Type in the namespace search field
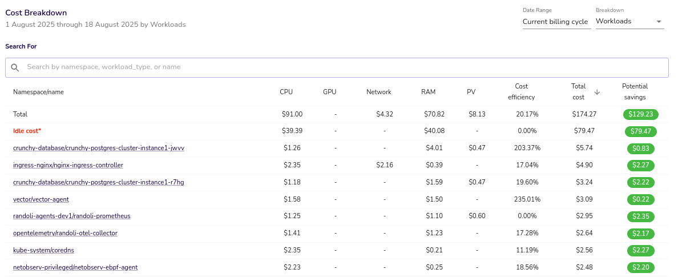This screenshot has height=277, width=678. (x=342, y=67)
